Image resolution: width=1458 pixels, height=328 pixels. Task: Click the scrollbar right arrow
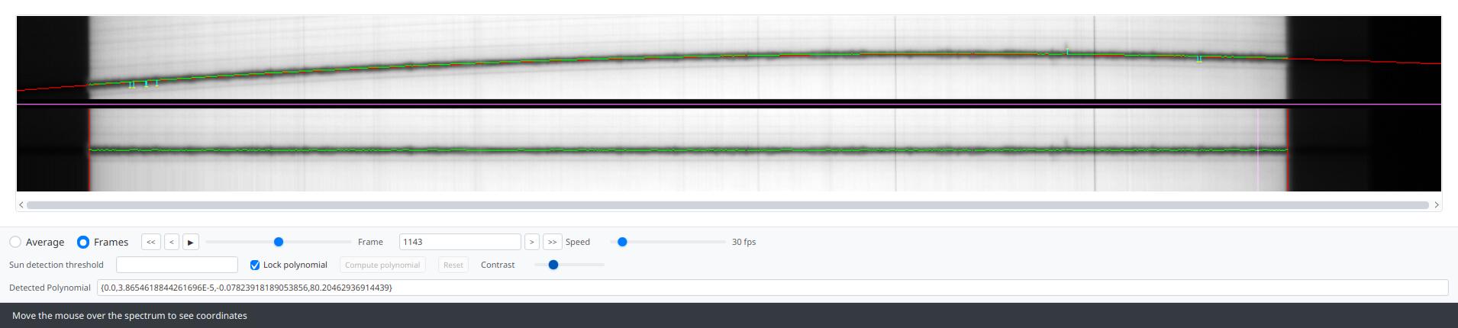pos(1436,204)
